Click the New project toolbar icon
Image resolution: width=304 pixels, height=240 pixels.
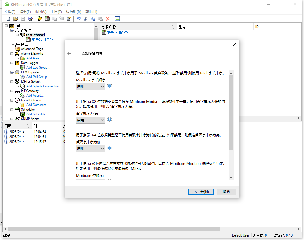8,19
